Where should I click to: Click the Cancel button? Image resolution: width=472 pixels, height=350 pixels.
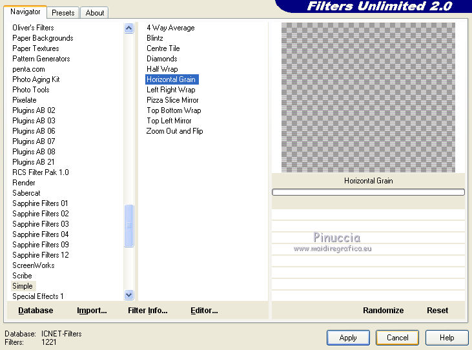397,338
